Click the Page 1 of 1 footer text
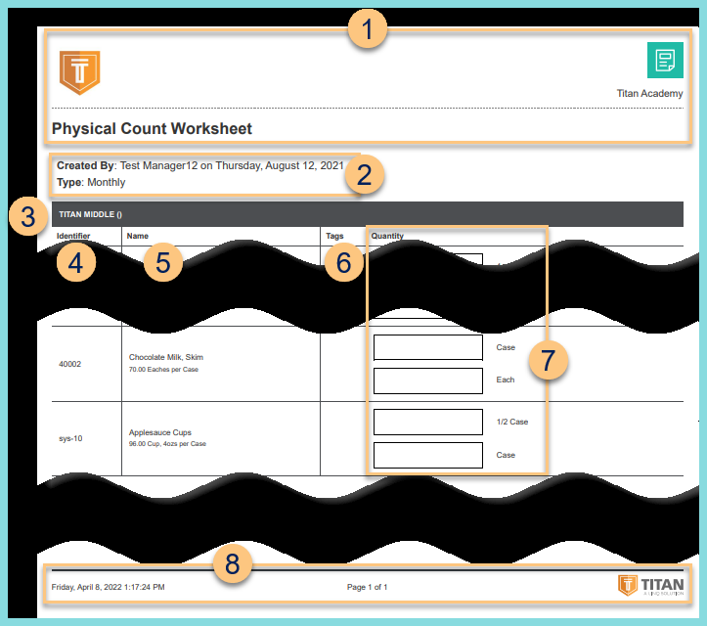Screen dimensions: 707x626 point(367,587)
